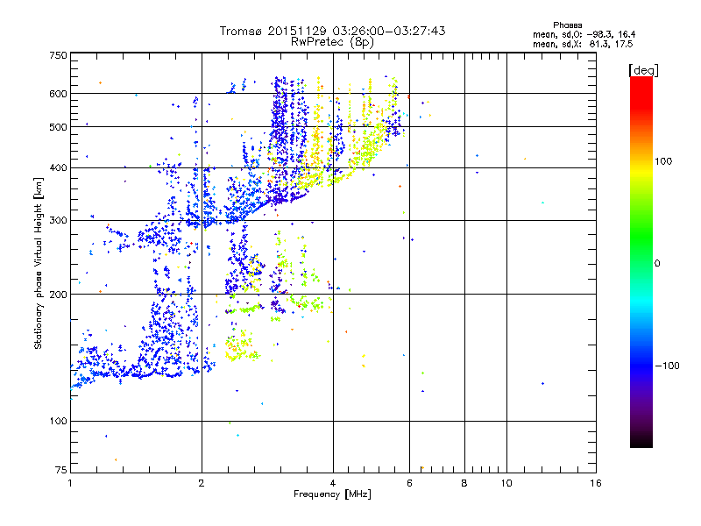Click colorbar tick label '0'
This screenshot has width=701, height=526.
pos(657,264)
